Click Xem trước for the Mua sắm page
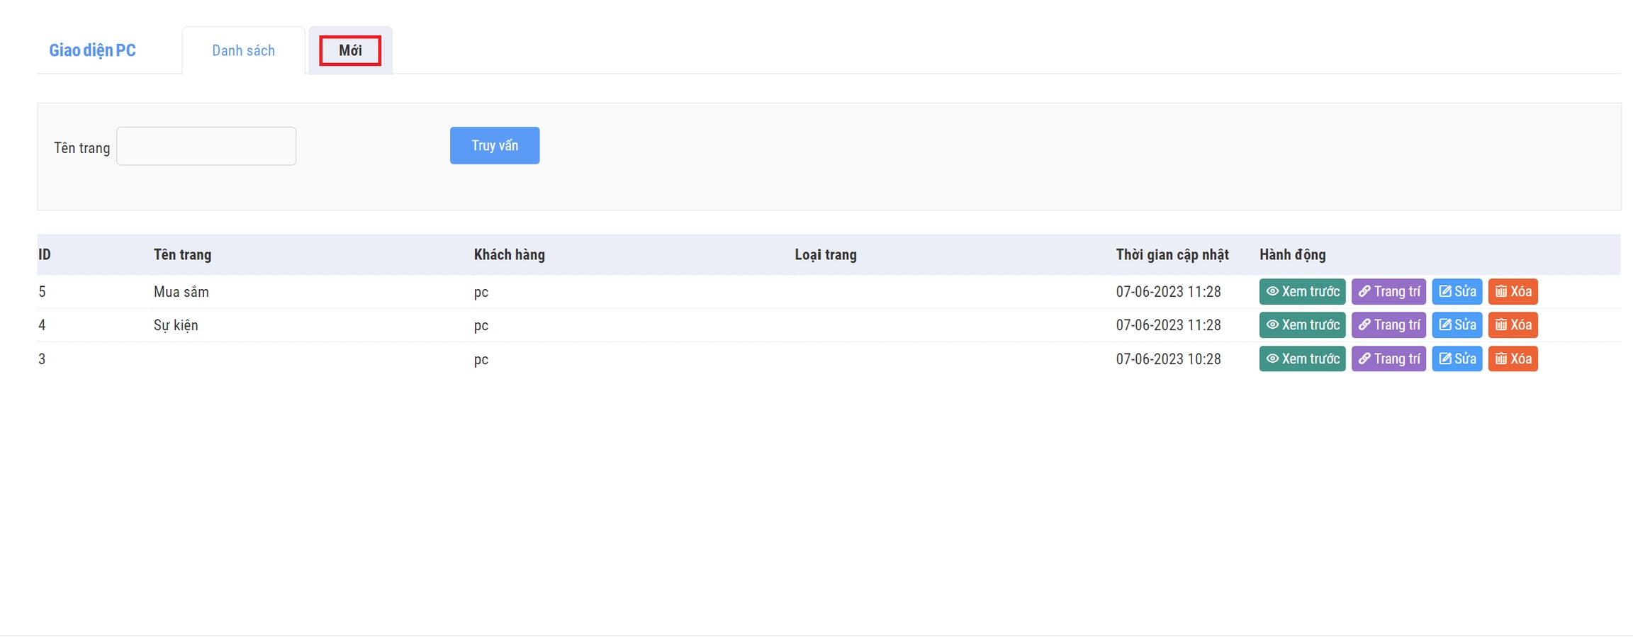 (1302, 291)
